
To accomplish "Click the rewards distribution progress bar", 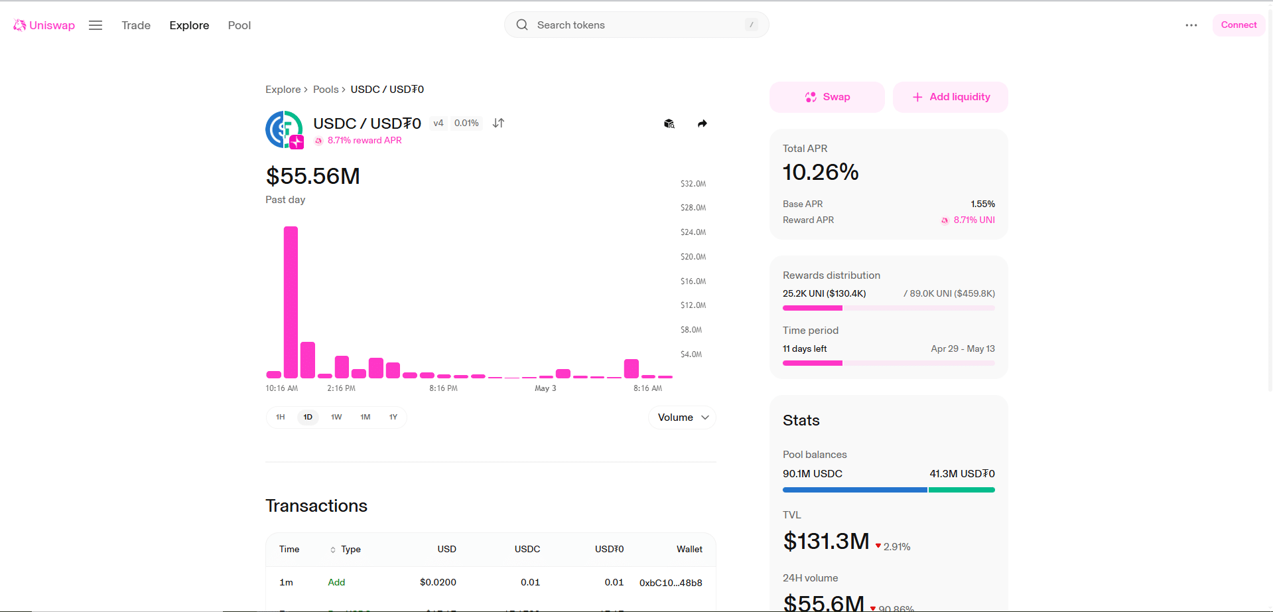I will 888,308.
